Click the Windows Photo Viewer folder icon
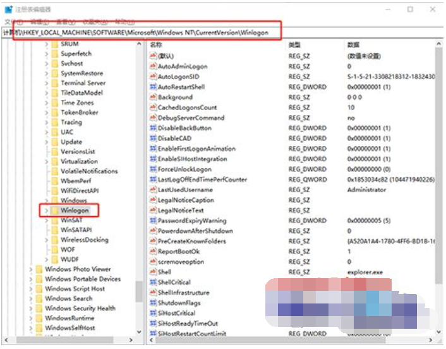 [x=39, y=269]
